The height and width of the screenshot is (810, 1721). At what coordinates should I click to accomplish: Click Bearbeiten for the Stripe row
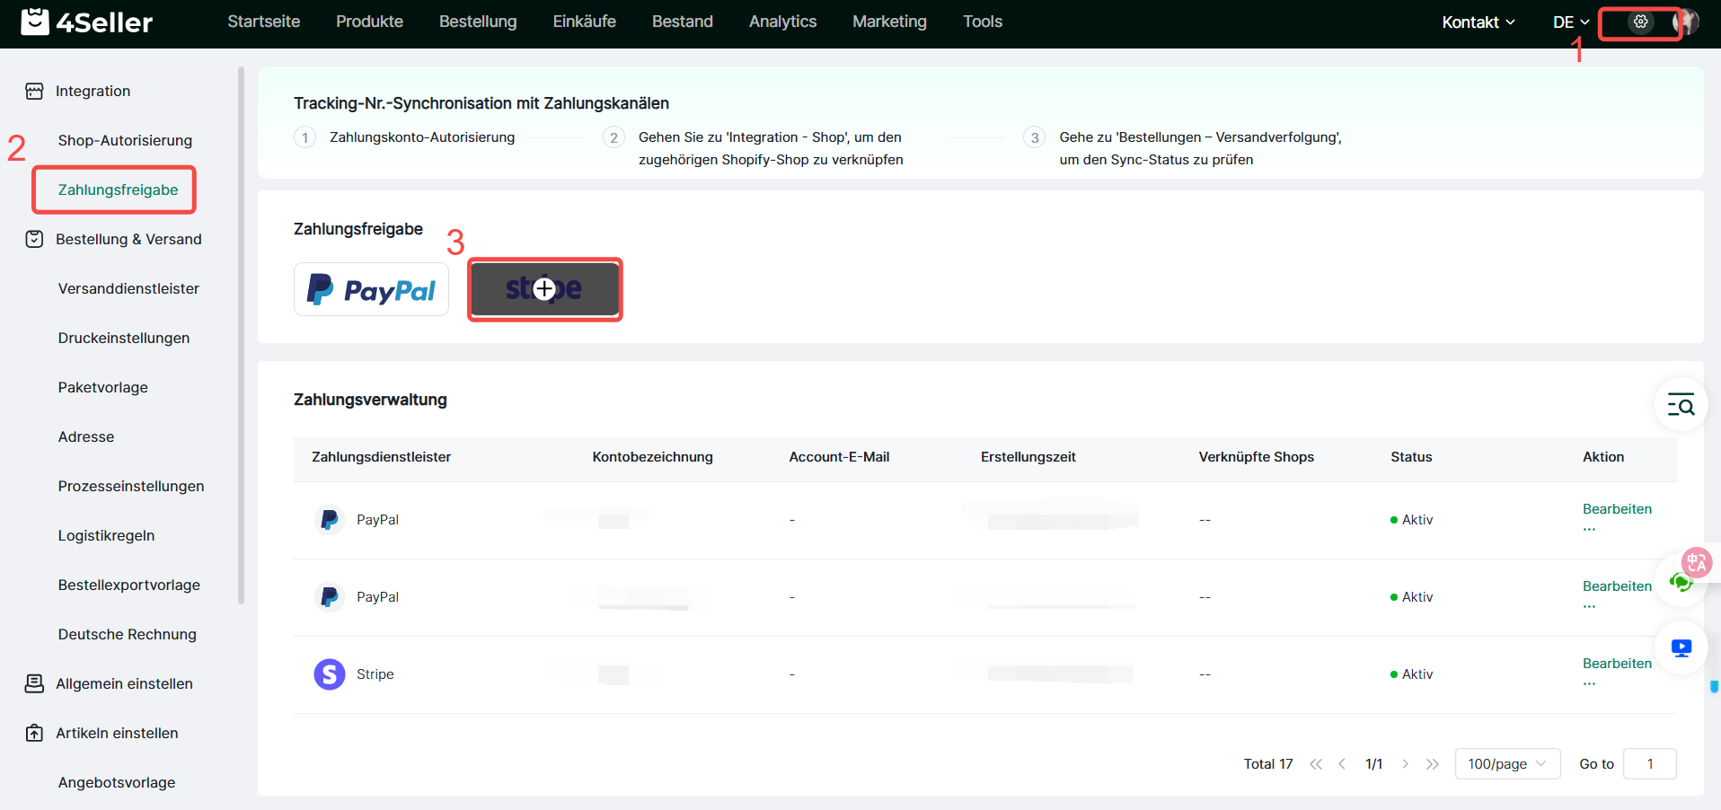1617,664
